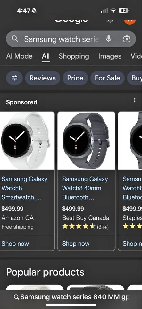Open Samsung Galaxy Watch8 40mm Bluetooth link
This screenshot has width=142, height=309.
tap(85, 188)
